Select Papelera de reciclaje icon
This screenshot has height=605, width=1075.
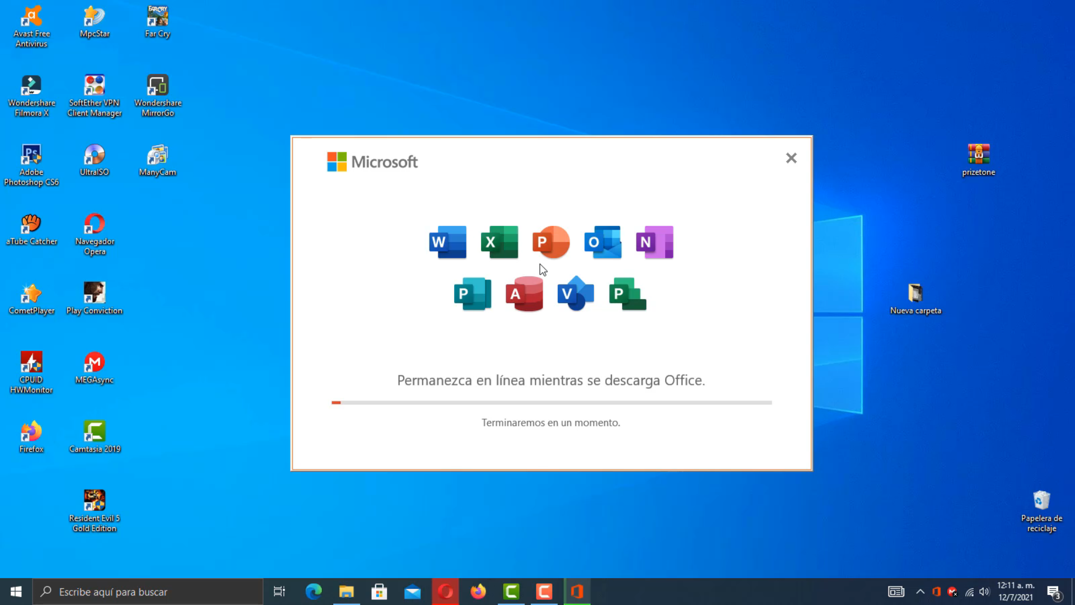coord(1041,511)
